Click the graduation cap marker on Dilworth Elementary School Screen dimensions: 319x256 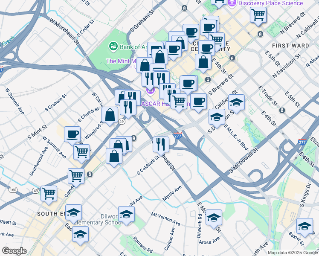click(x=126, y=215)
